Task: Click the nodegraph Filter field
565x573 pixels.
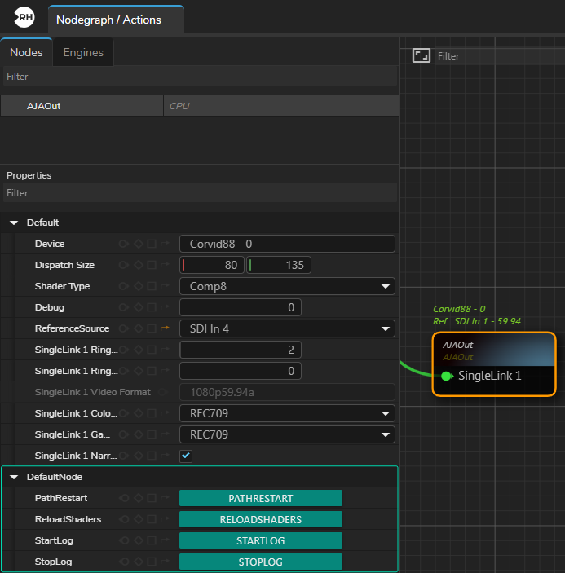Action: 500,56
